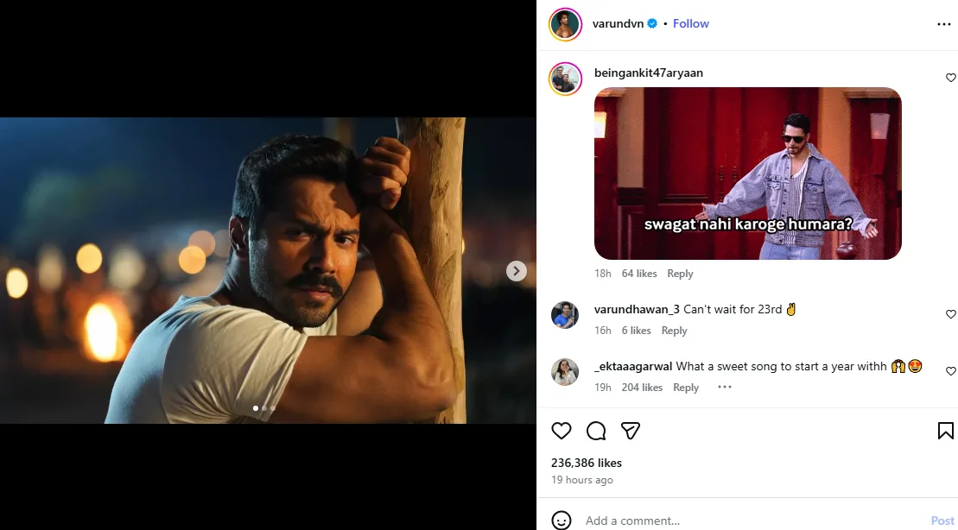Go to next photo in carousel
This screenshot has height=530, width=958.
tap(516, 271)
